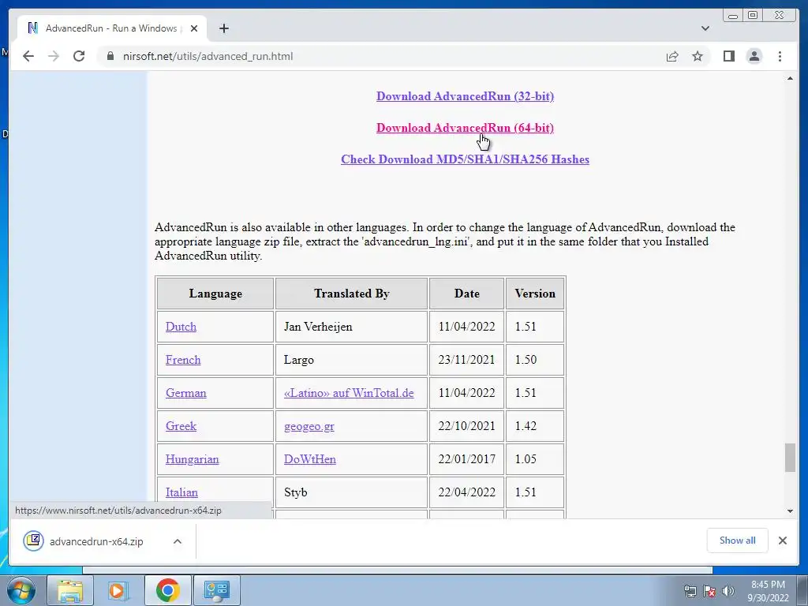This screenshot has width=808, height=606.
Task: Open network status tray icon
Action: click(690, 591)
